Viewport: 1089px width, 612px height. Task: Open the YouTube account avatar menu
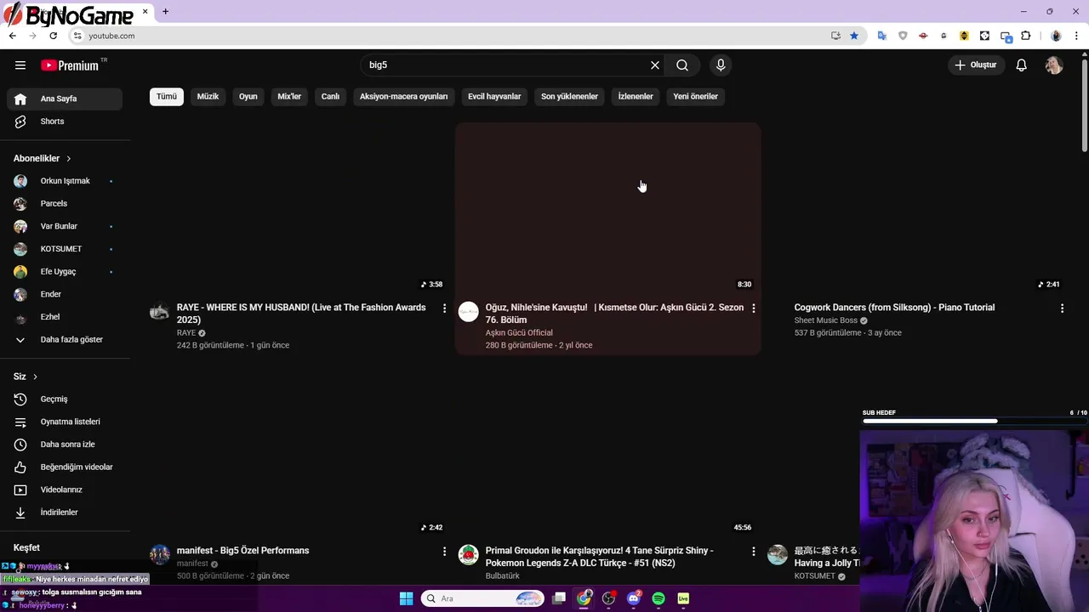pyautogui.click(x=1054, y=65)
